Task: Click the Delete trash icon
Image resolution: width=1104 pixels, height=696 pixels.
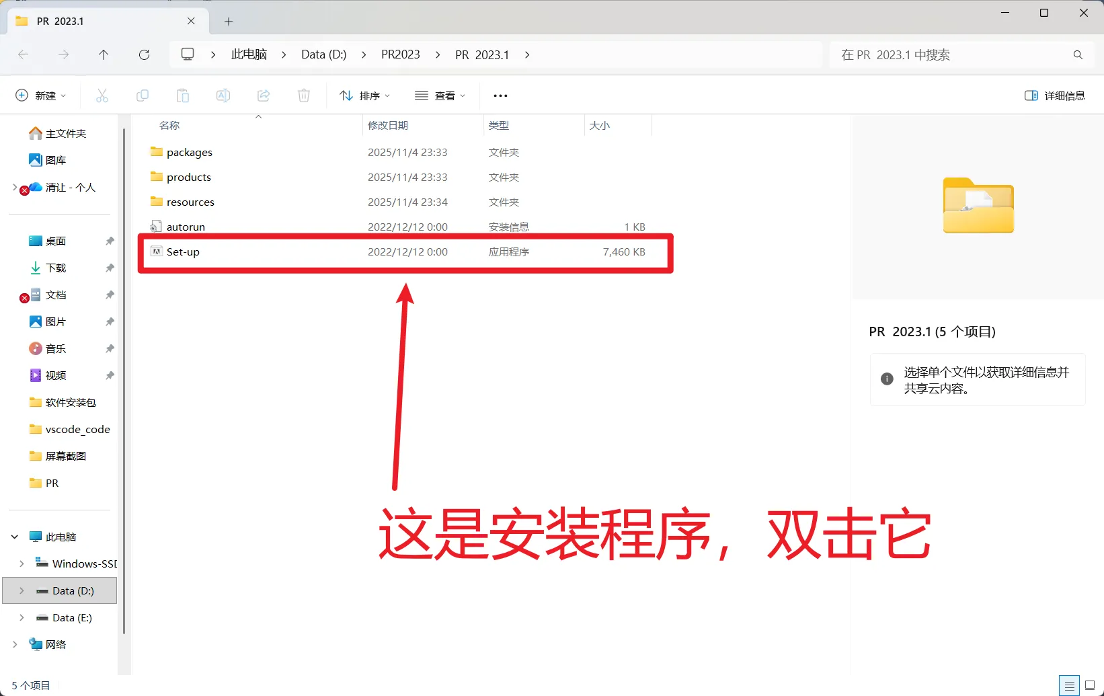Action: [304, 95]
